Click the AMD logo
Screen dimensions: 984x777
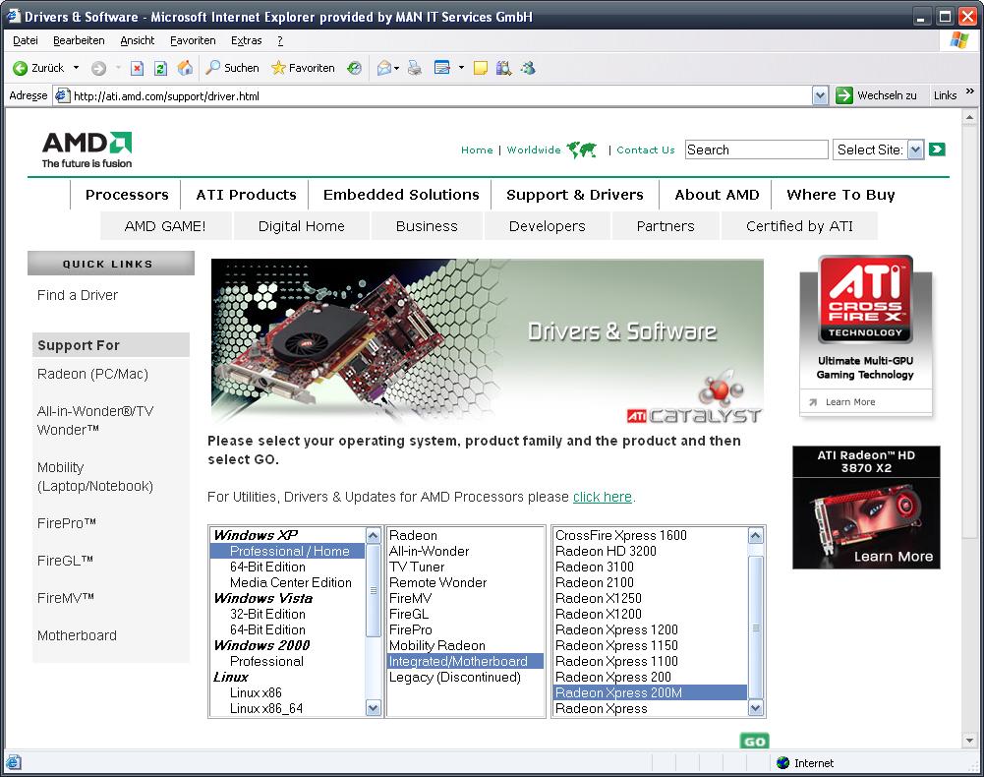pos(87,149)
